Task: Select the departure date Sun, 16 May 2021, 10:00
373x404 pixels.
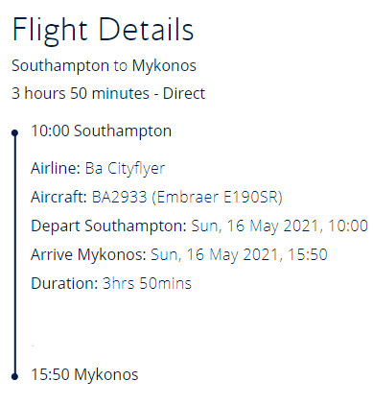Action: pos(280,226)
